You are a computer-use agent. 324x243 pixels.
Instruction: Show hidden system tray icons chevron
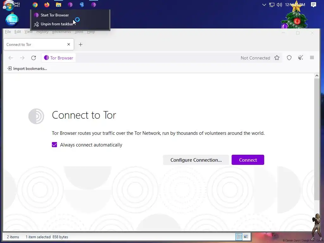coord(264,4)
